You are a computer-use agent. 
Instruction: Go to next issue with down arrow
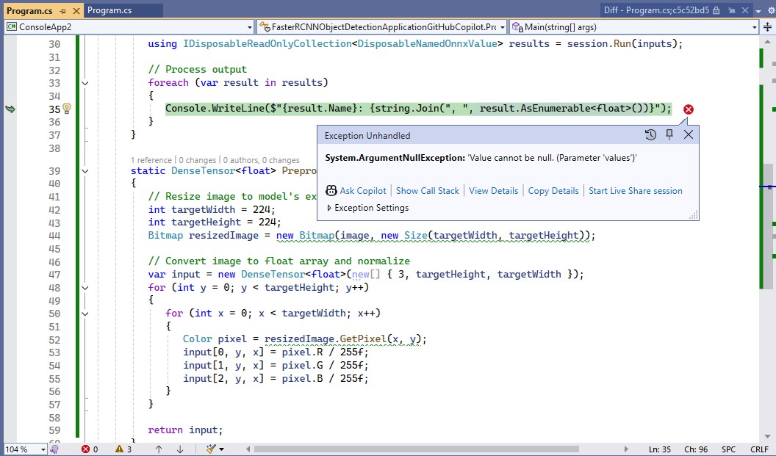pyautogui.click(x=180, y=449)
